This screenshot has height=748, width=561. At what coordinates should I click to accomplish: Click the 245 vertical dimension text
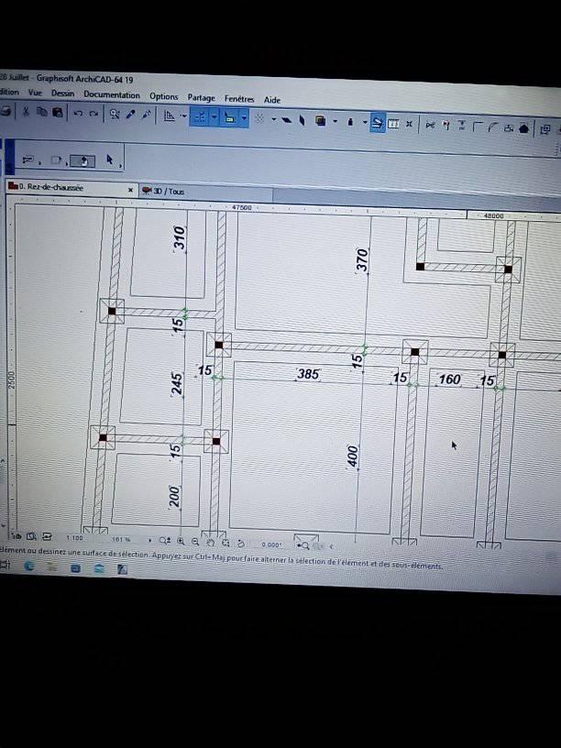177,384
